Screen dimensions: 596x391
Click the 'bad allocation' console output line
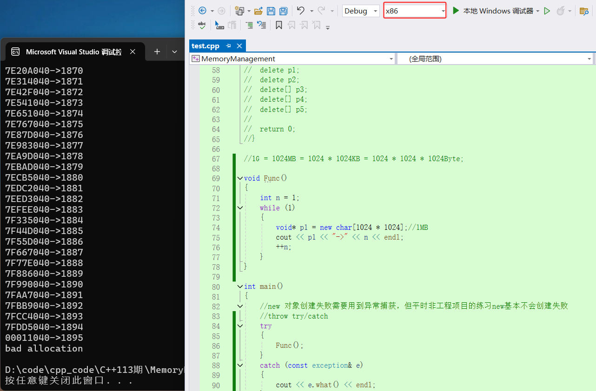[44, 348]
